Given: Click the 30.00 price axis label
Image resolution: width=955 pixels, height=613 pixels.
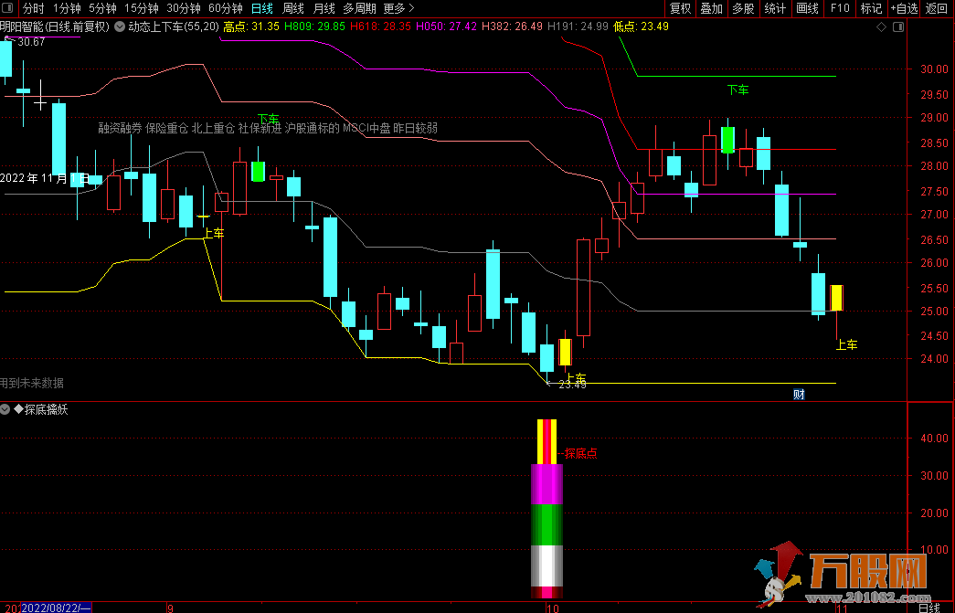Looking at the screenshot, I should (x=934, y=69).
